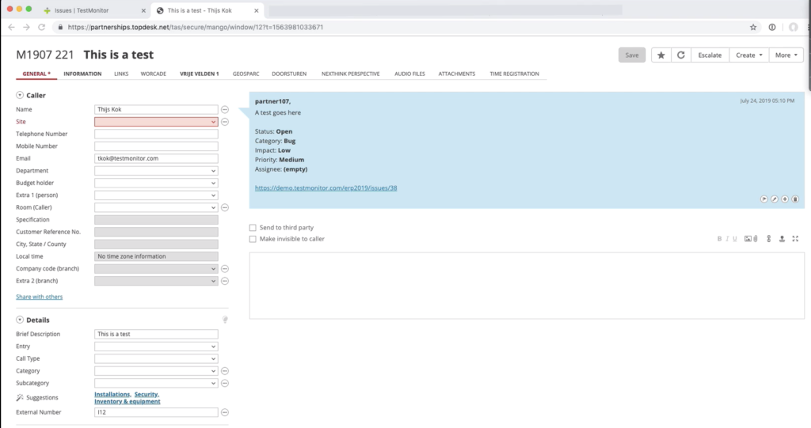Switch to the Doorsturen tab
This screenshot has width=811, height=428.
pos(289,74)
